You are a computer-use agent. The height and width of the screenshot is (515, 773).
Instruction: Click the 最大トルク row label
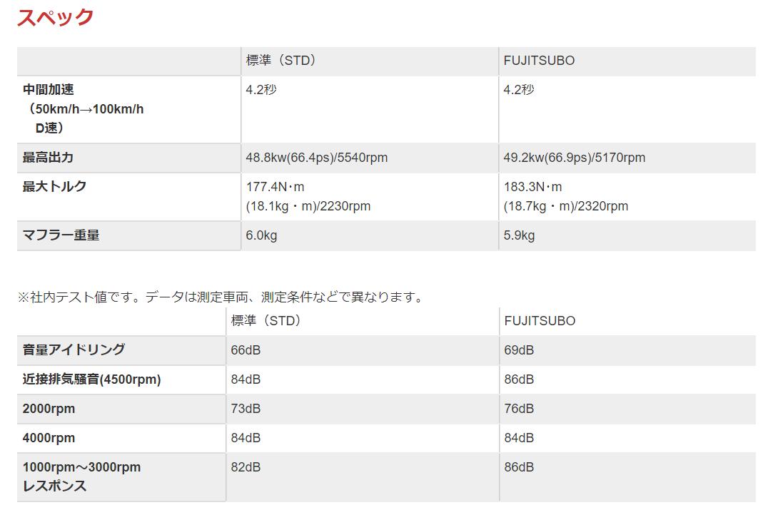click(x=54, y=187)
